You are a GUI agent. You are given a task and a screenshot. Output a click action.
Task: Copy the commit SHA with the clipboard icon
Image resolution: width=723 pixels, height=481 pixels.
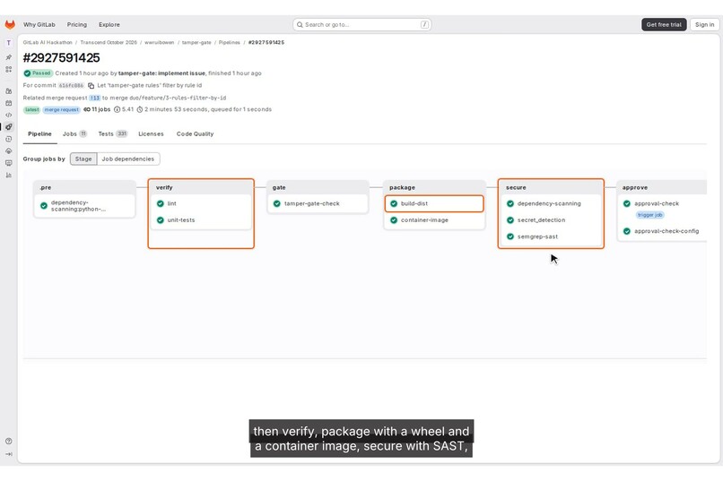pos(91,86)
